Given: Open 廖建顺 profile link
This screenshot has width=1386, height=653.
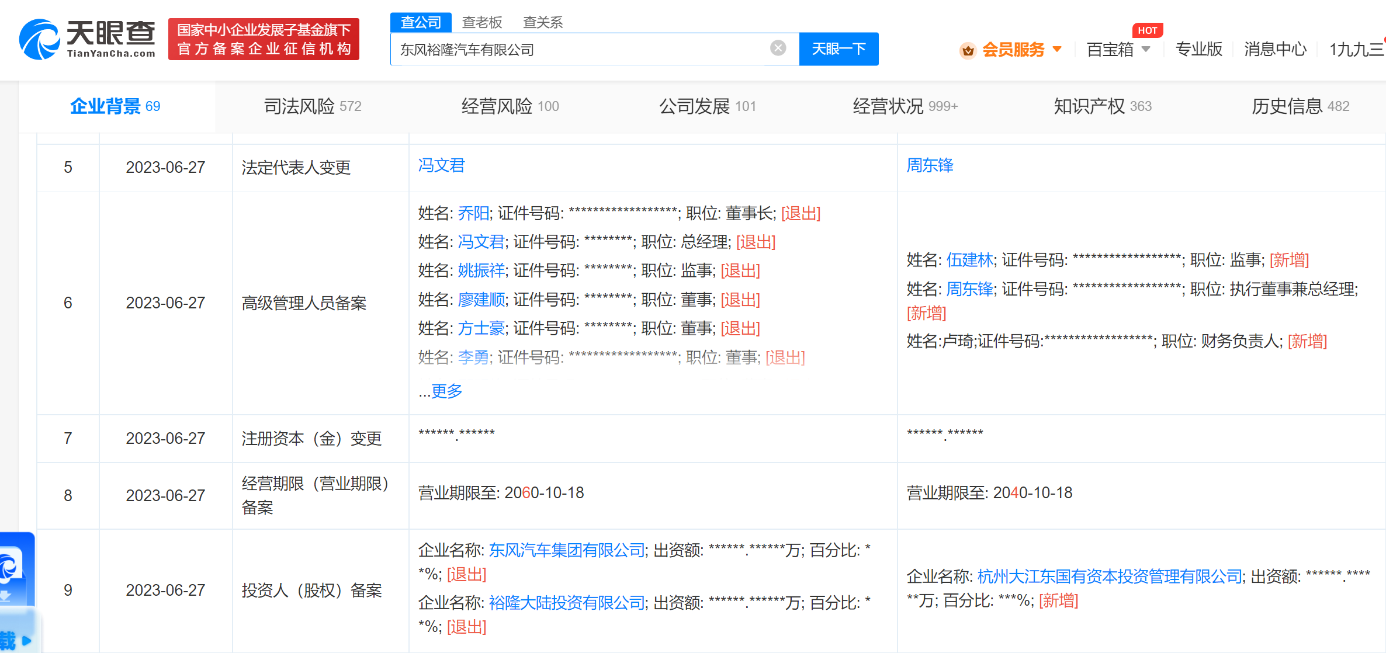Looking at the screenshot, I should pyautogui.click(x=481, y=300).
